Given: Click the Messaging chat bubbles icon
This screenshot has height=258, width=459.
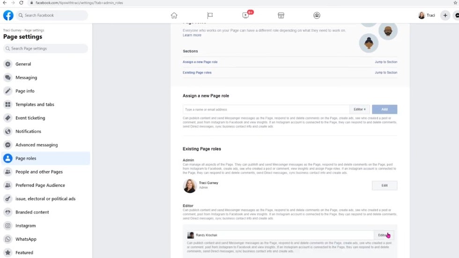Looking at the screenshot, I should 8,78.
